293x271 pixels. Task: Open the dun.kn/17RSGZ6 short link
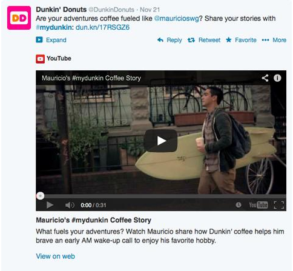pos(102,27)
